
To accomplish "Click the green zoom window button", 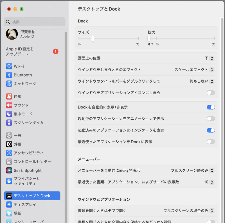I will click(x=22, y=9).
